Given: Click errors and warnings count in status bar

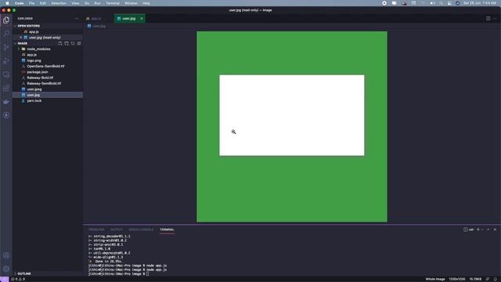Looking at the screenshot, I should pos(18,279).
